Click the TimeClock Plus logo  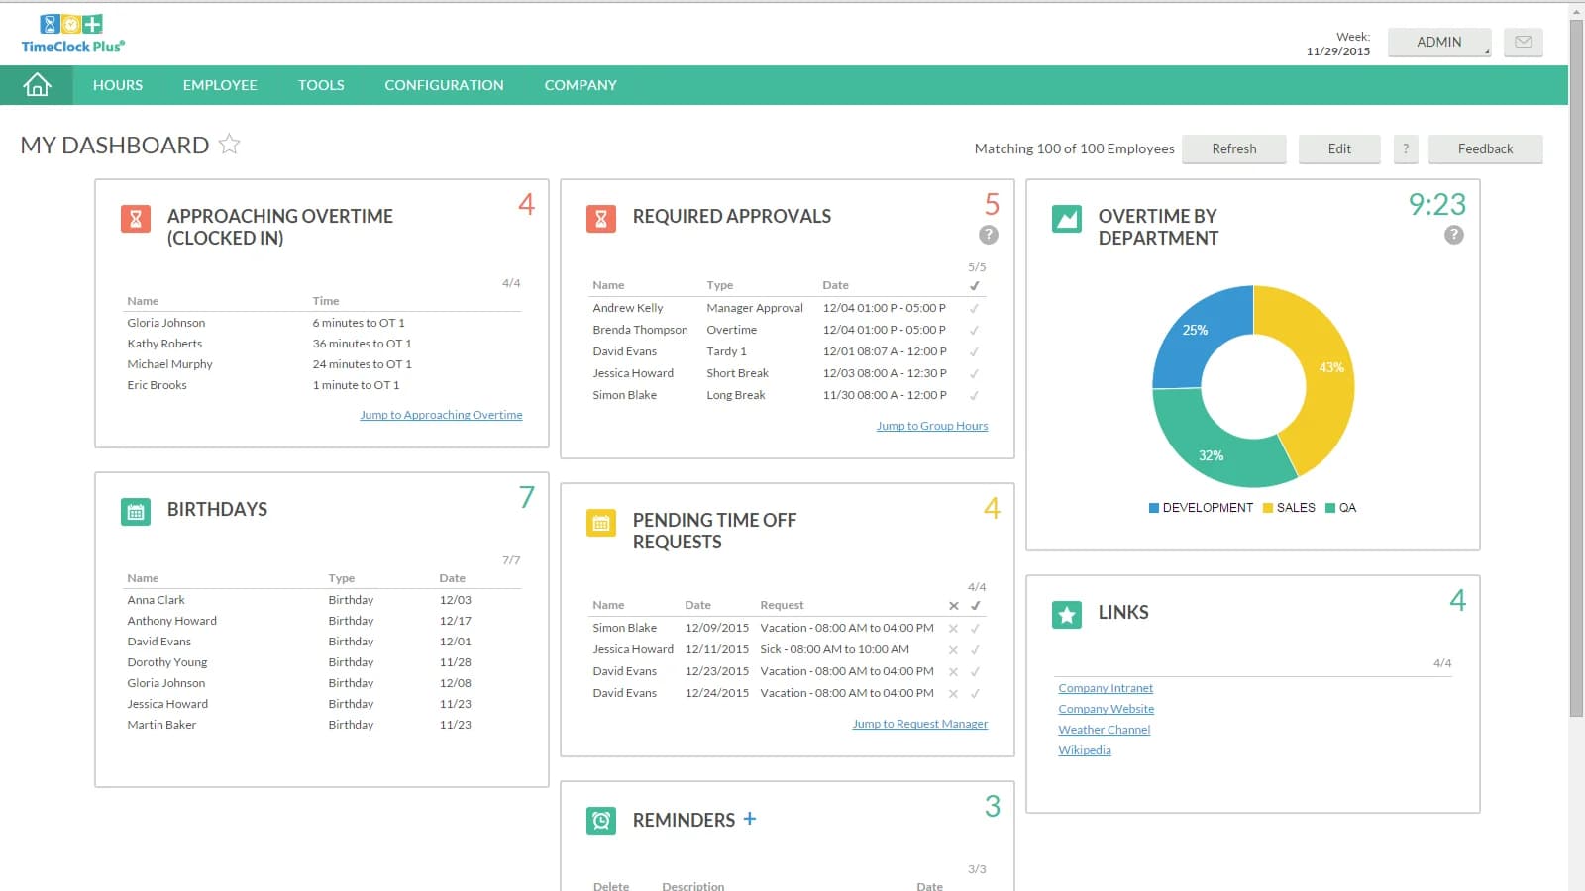(73, 34)
